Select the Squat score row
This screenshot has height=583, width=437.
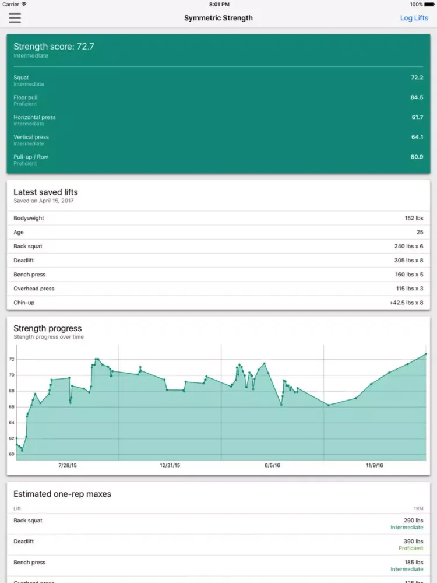coord(218,80)
